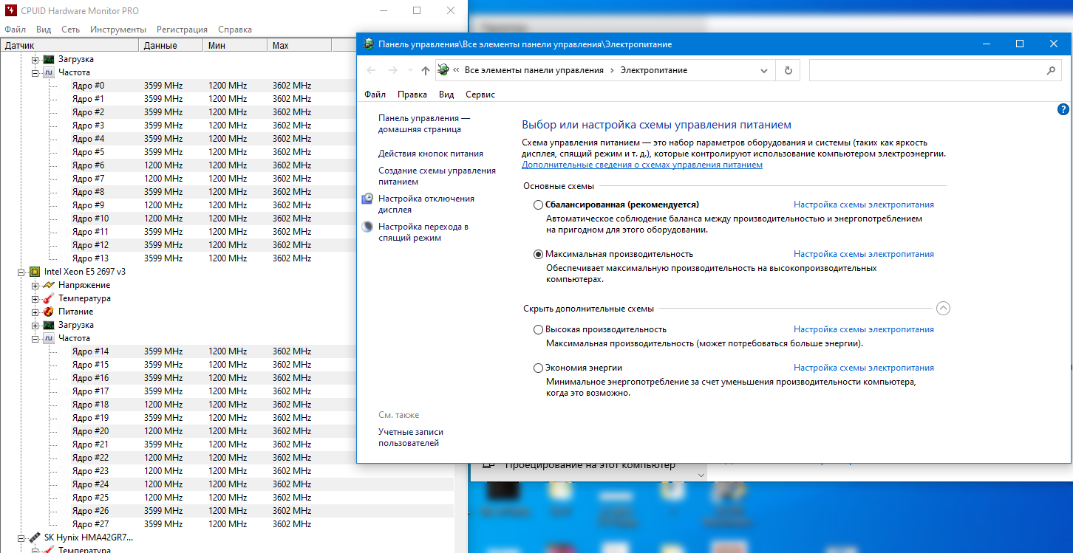Open the Регистрация menu
Image resolution: width=1073 pixels, height=553 pixels.
182,30
